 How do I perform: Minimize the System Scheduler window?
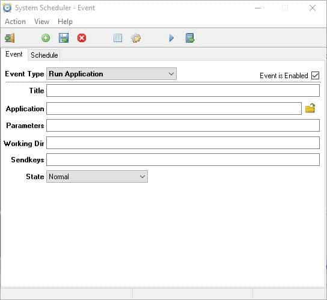tap(258, 8)
